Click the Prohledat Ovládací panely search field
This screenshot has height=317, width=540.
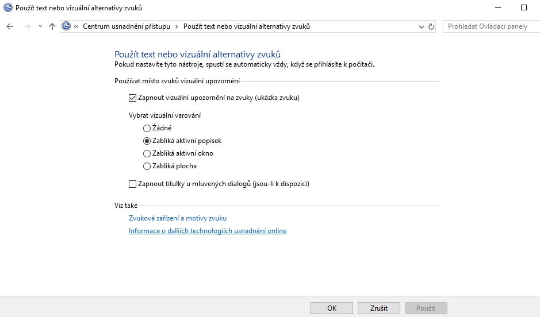pyautogui.click(x=492, y=26)
